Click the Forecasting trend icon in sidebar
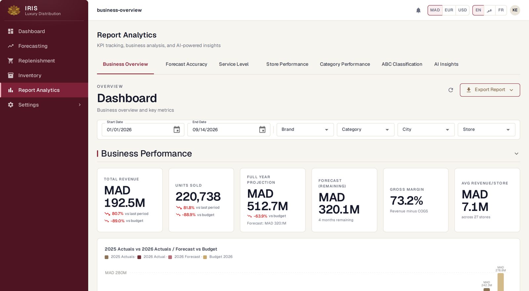Image resolution: width=529 pixels, height=291 pixels. [x=11, y=46]
